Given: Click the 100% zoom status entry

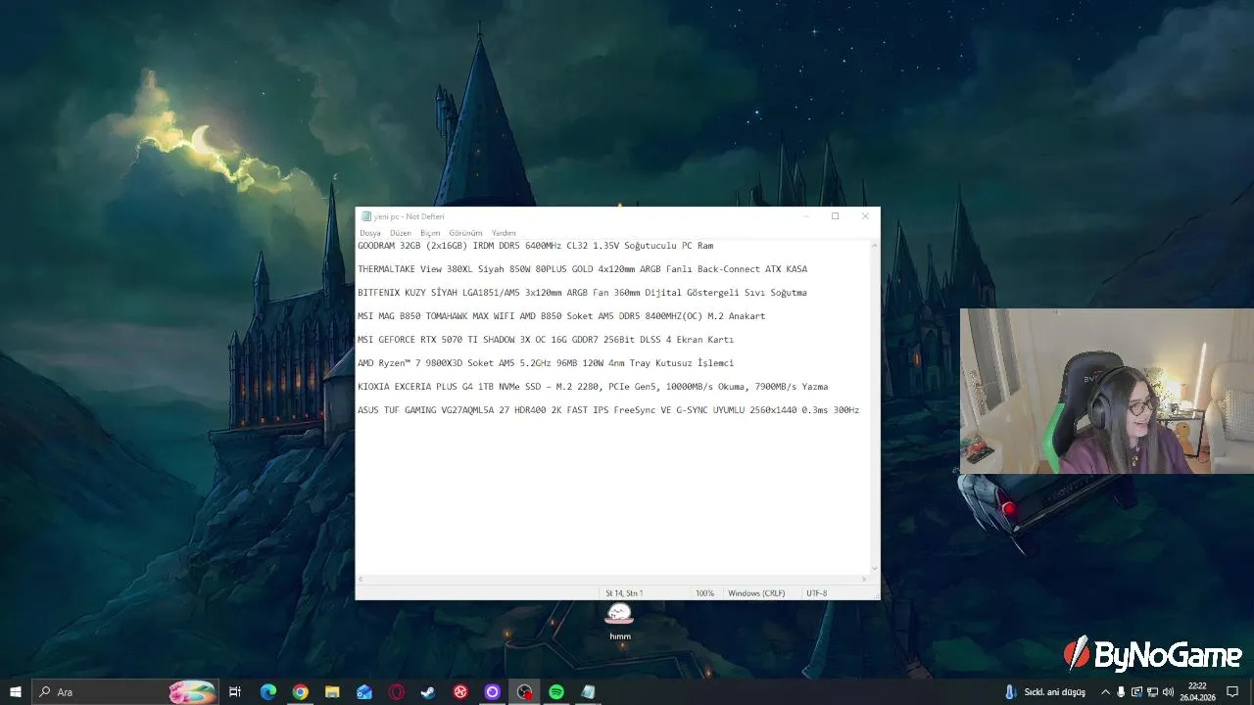Looking at the screenshot, I should click(705, 593).
